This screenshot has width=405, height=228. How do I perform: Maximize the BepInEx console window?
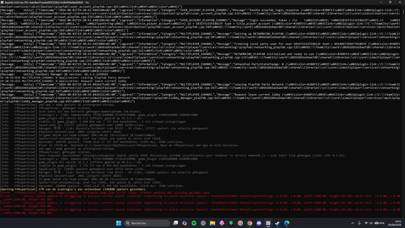click(x=390, y=2)
